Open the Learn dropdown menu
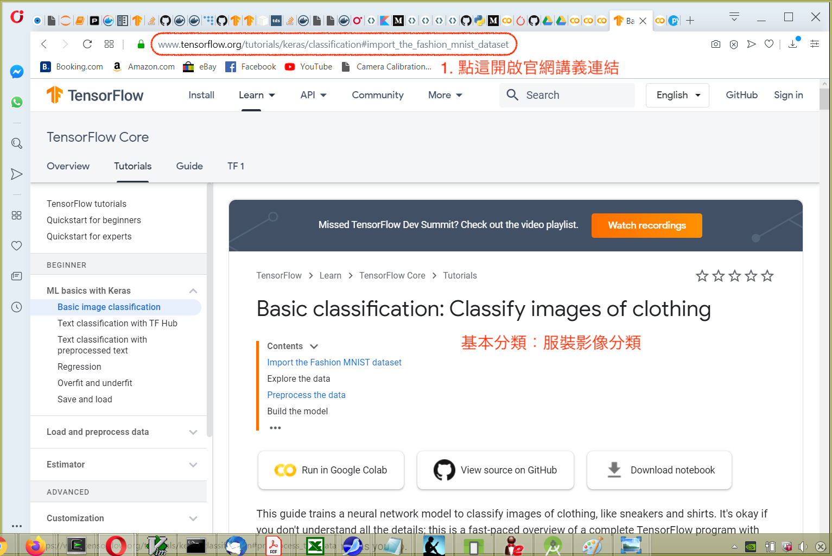The height and width of the screenshot is (556, 832). (257, 95)
